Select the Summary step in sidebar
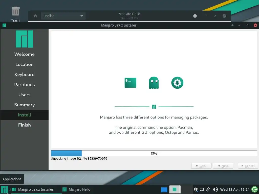Viewport: 259px width, 194px height. 25,105
